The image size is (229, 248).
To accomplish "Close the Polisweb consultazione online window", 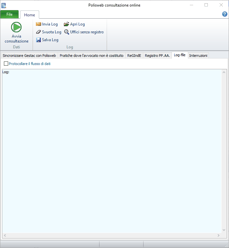I will tap(221, 5).
